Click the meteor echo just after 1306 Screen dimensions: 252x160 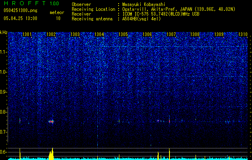(158, 121)
